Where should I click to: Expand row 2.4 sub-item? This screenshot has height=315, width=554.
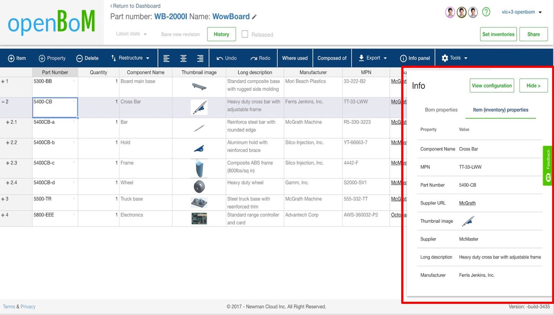tap(8, 183)
